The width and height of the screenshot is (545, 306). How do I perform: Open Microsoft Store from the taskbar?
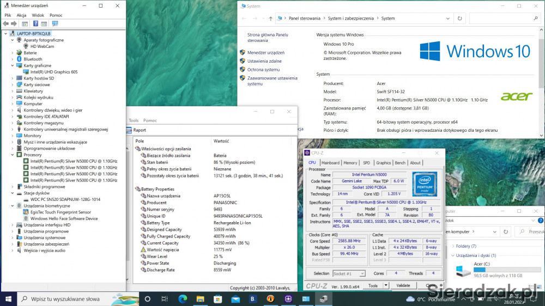(x=217, y=299)
